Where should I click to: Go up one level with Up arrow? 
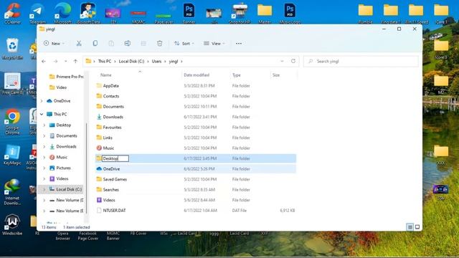click(75, 61)
